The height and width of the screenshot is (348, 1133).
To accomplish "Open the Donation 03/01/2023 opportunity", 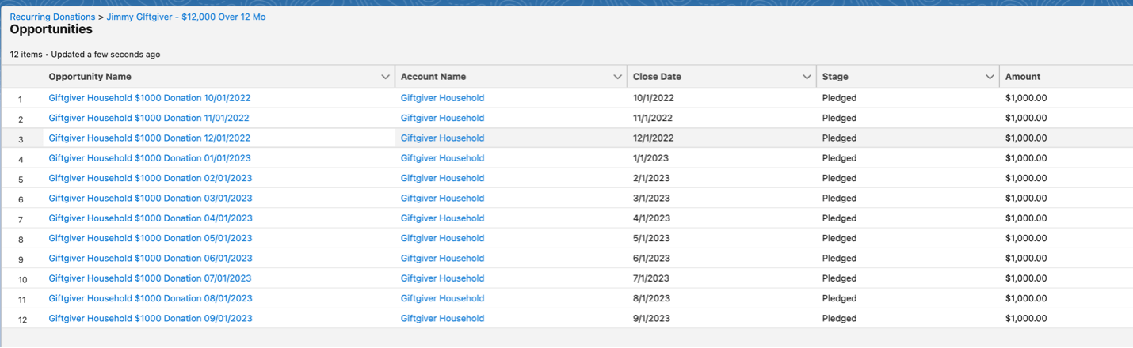I will tap(150, 198).
